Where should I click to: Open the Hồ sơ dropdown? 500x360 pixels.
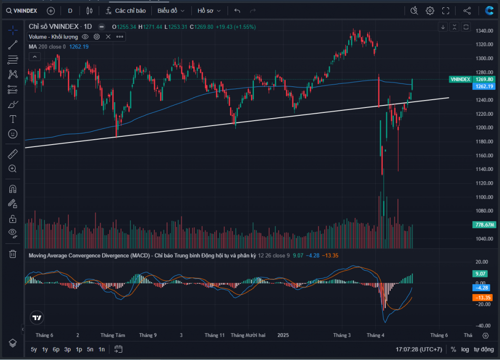pyautogui.click(x=209, y=11)
